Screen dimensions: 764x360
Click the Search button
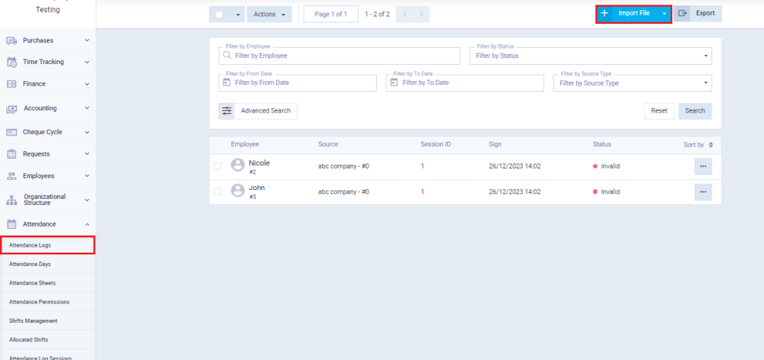(695, 111)
